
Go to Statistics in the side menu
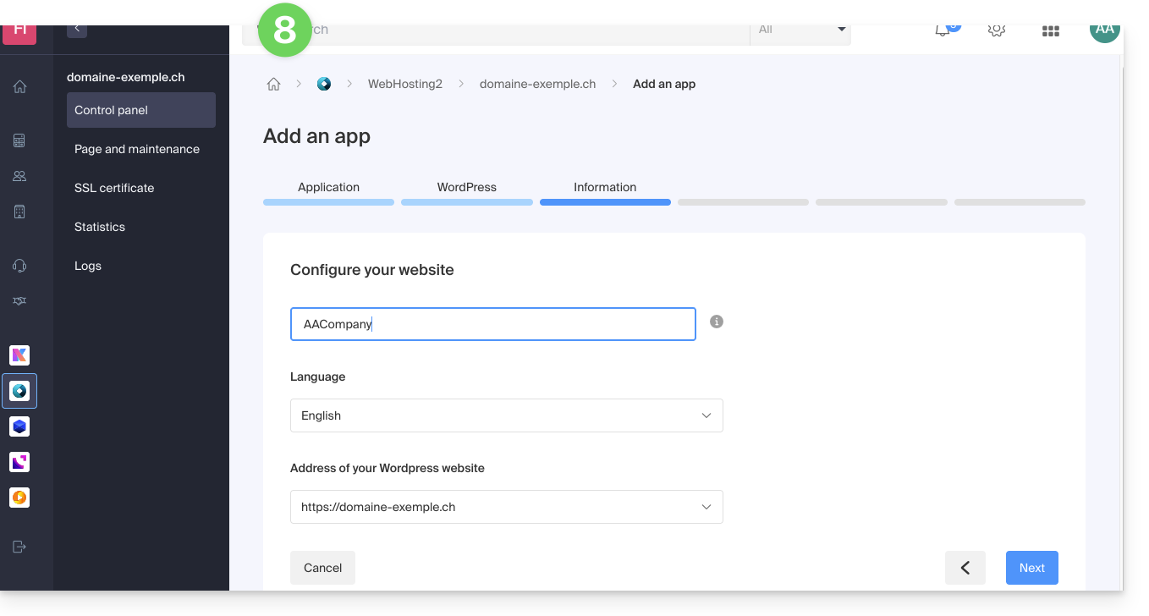(100, 227)
